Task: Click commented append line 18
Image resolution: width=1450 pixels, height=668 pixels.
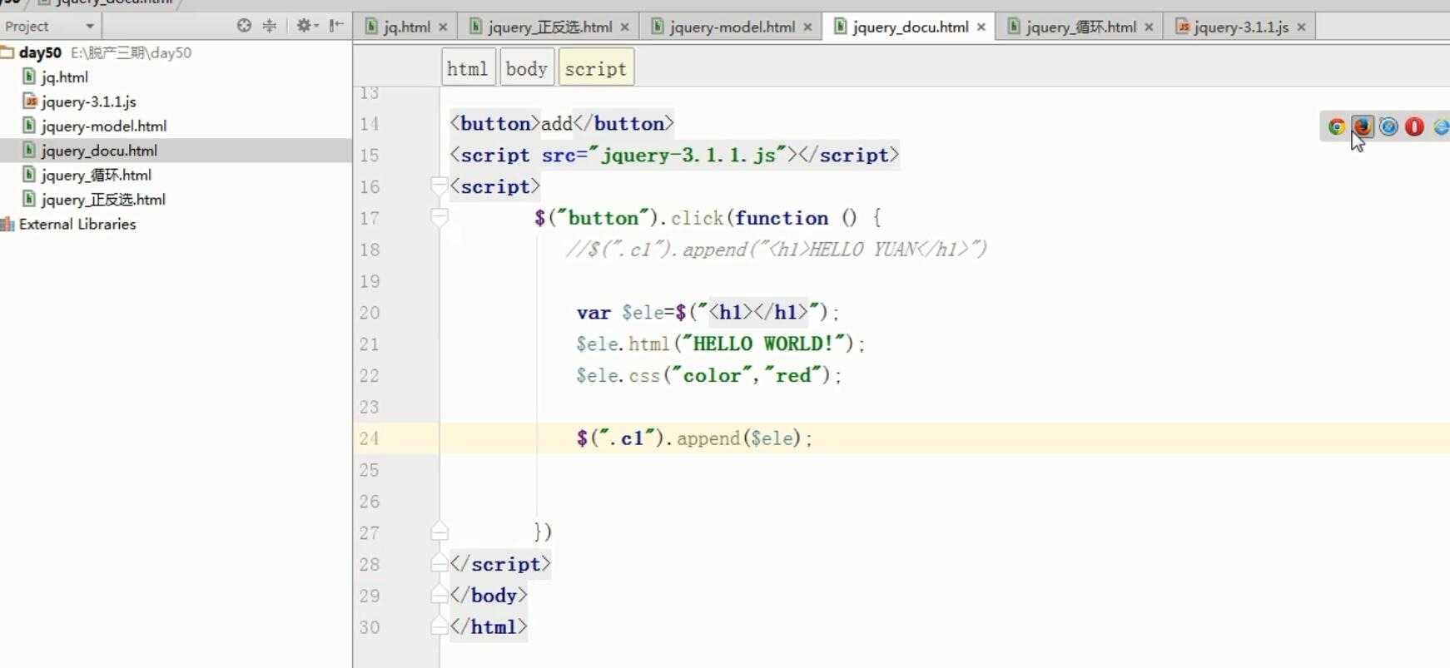Action: pyautogui.click(x=777, y=250)
